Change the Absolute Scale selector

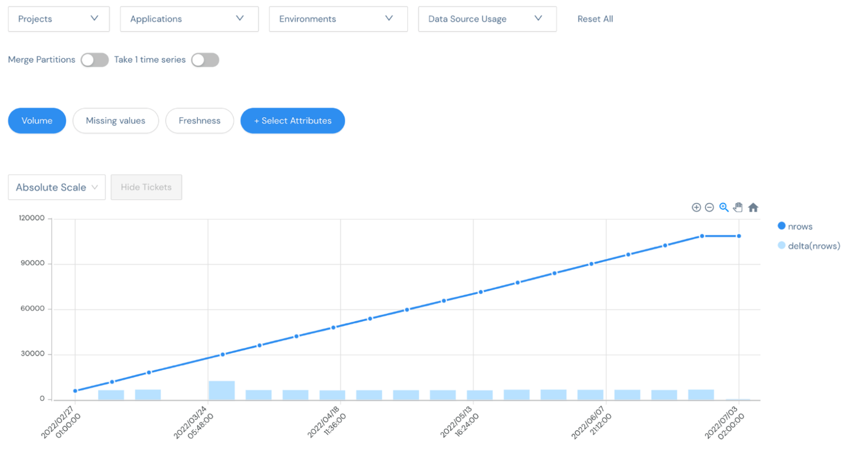pos(56,187)
